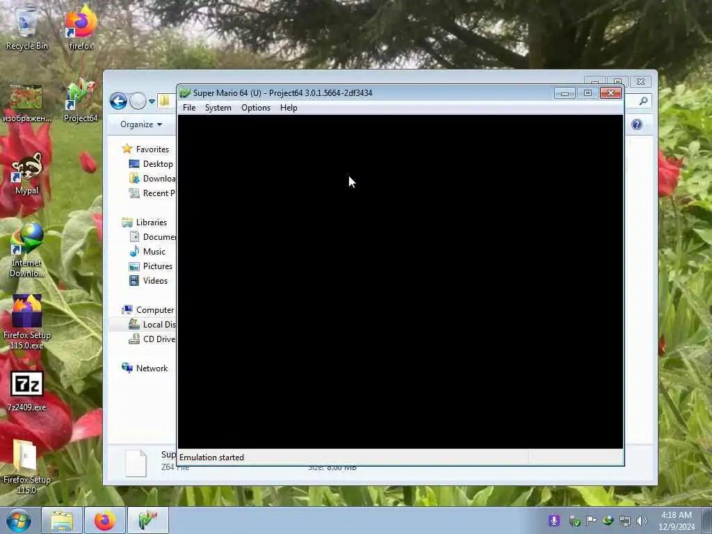
Task: Select Desktop under Favorites
Action: click(x=151, y=164)
